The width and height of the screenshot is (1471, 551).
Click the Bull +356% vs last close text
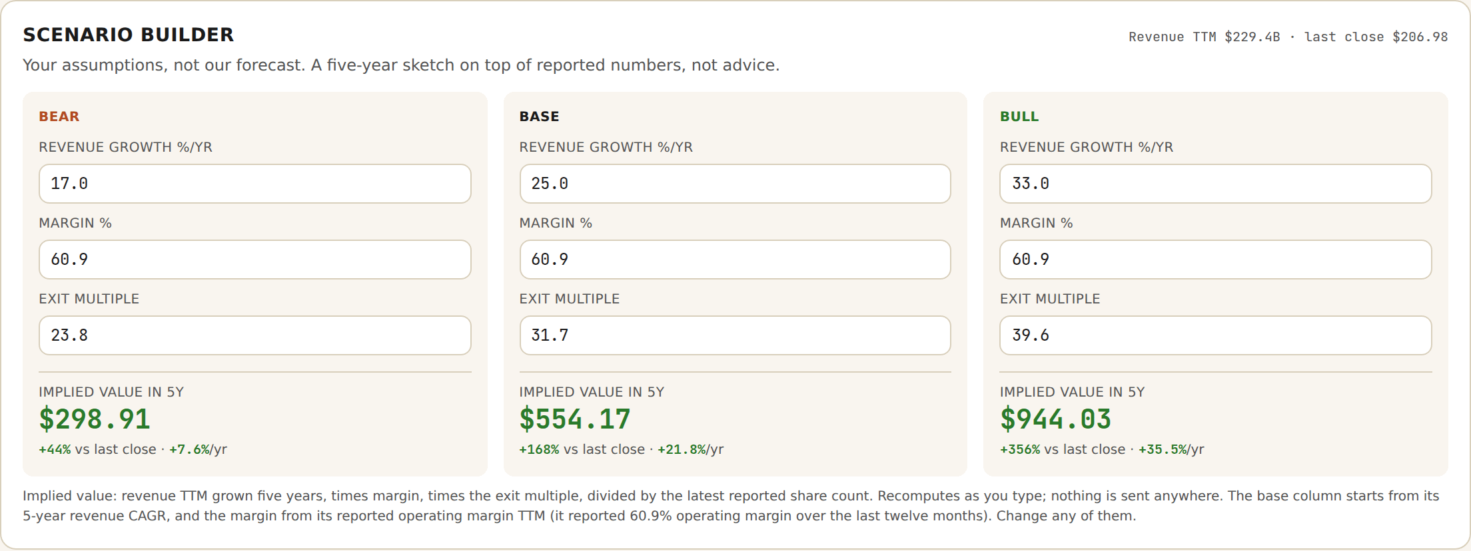click(1063, 449)
